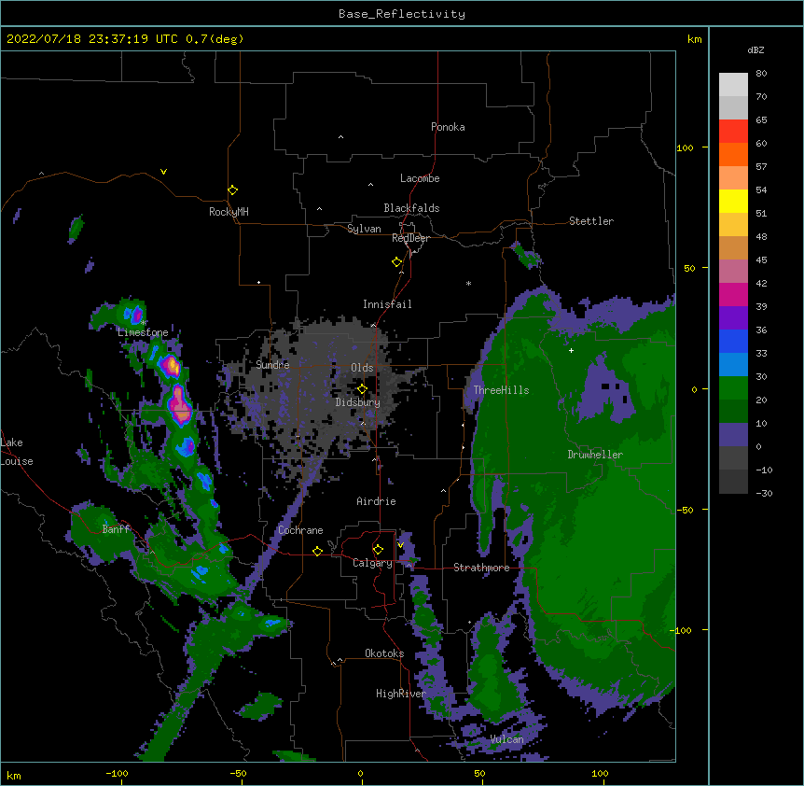The height and width of the screenshot is (786, 804).
Task: Select the Blackfalds label
Action: click(x=411, y=208)
